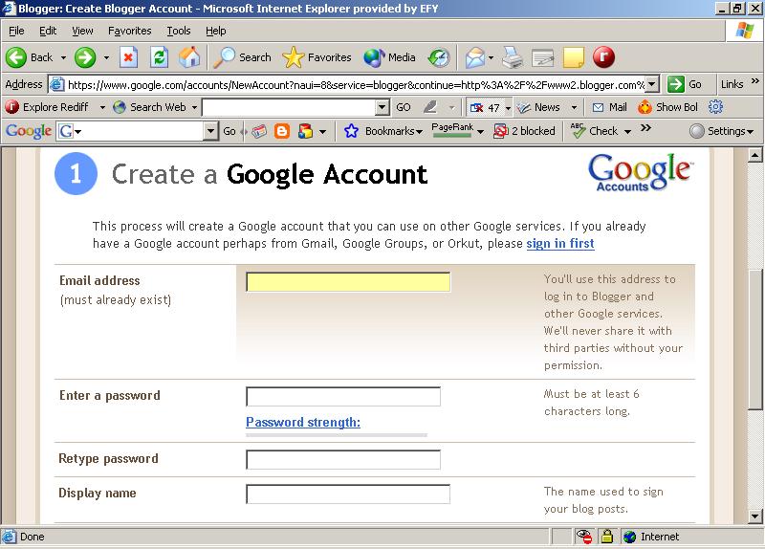
Task: Click the green Go button next to address bar
Action: pyautogui.click(x=685, y=84)
